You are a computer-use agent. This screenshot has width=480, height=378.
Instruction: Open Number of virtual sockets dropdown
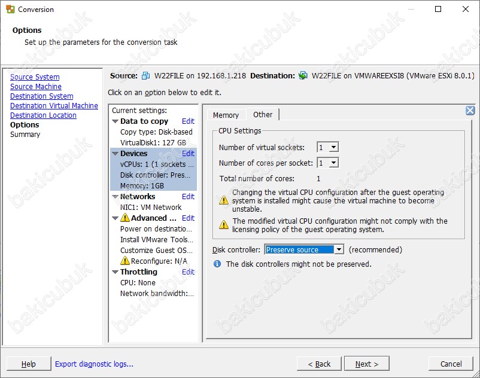(334, 147)
